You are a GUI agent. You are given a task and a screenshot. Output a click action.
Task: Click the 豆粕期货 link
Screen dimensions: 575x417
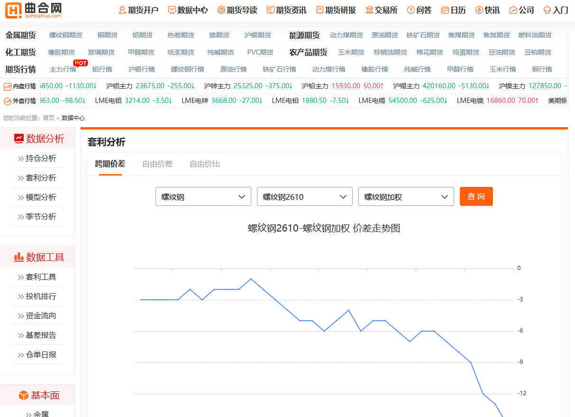click(538, 52)
